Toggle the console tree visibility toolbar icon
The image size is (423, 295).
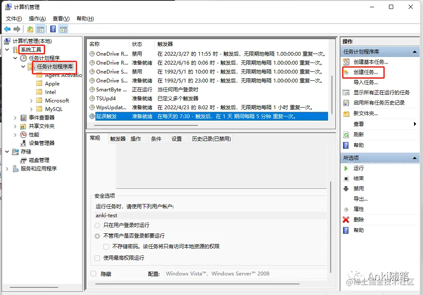coord(40,29)
